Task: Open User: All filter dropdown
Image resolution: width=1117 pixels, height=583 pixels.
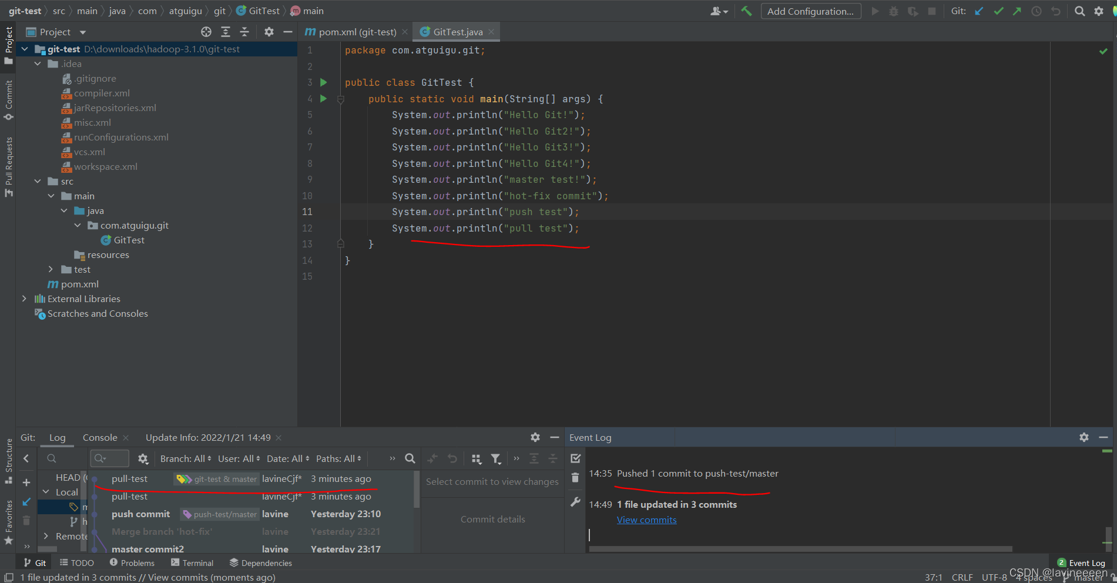Action: (239, 459)
